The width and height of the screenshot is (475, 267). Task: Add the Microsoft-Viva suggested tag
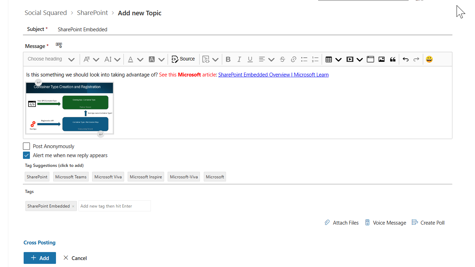184,177
